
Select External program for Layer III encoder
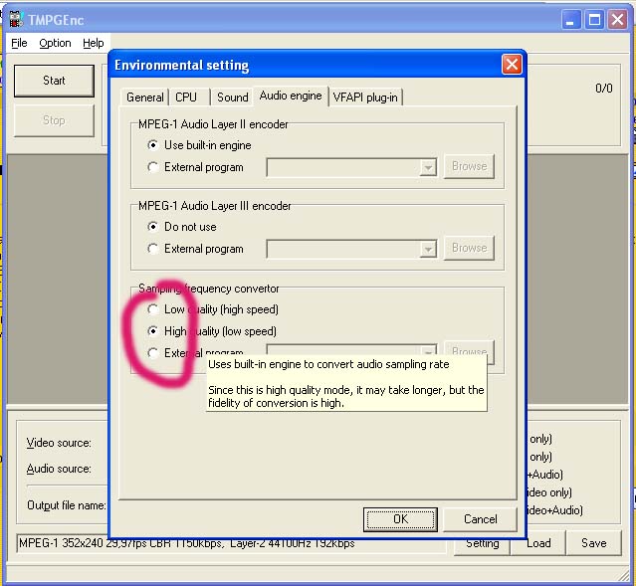195,249
